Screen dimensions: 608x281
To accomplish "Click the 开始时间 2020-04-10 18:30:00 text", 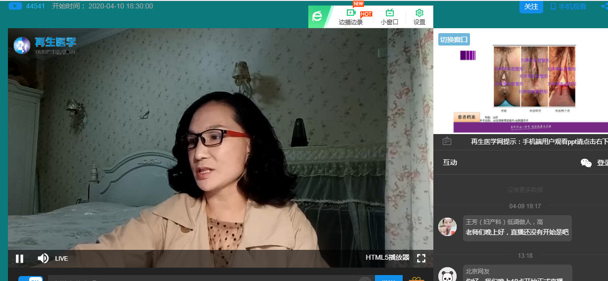I will tap(102, 6).
